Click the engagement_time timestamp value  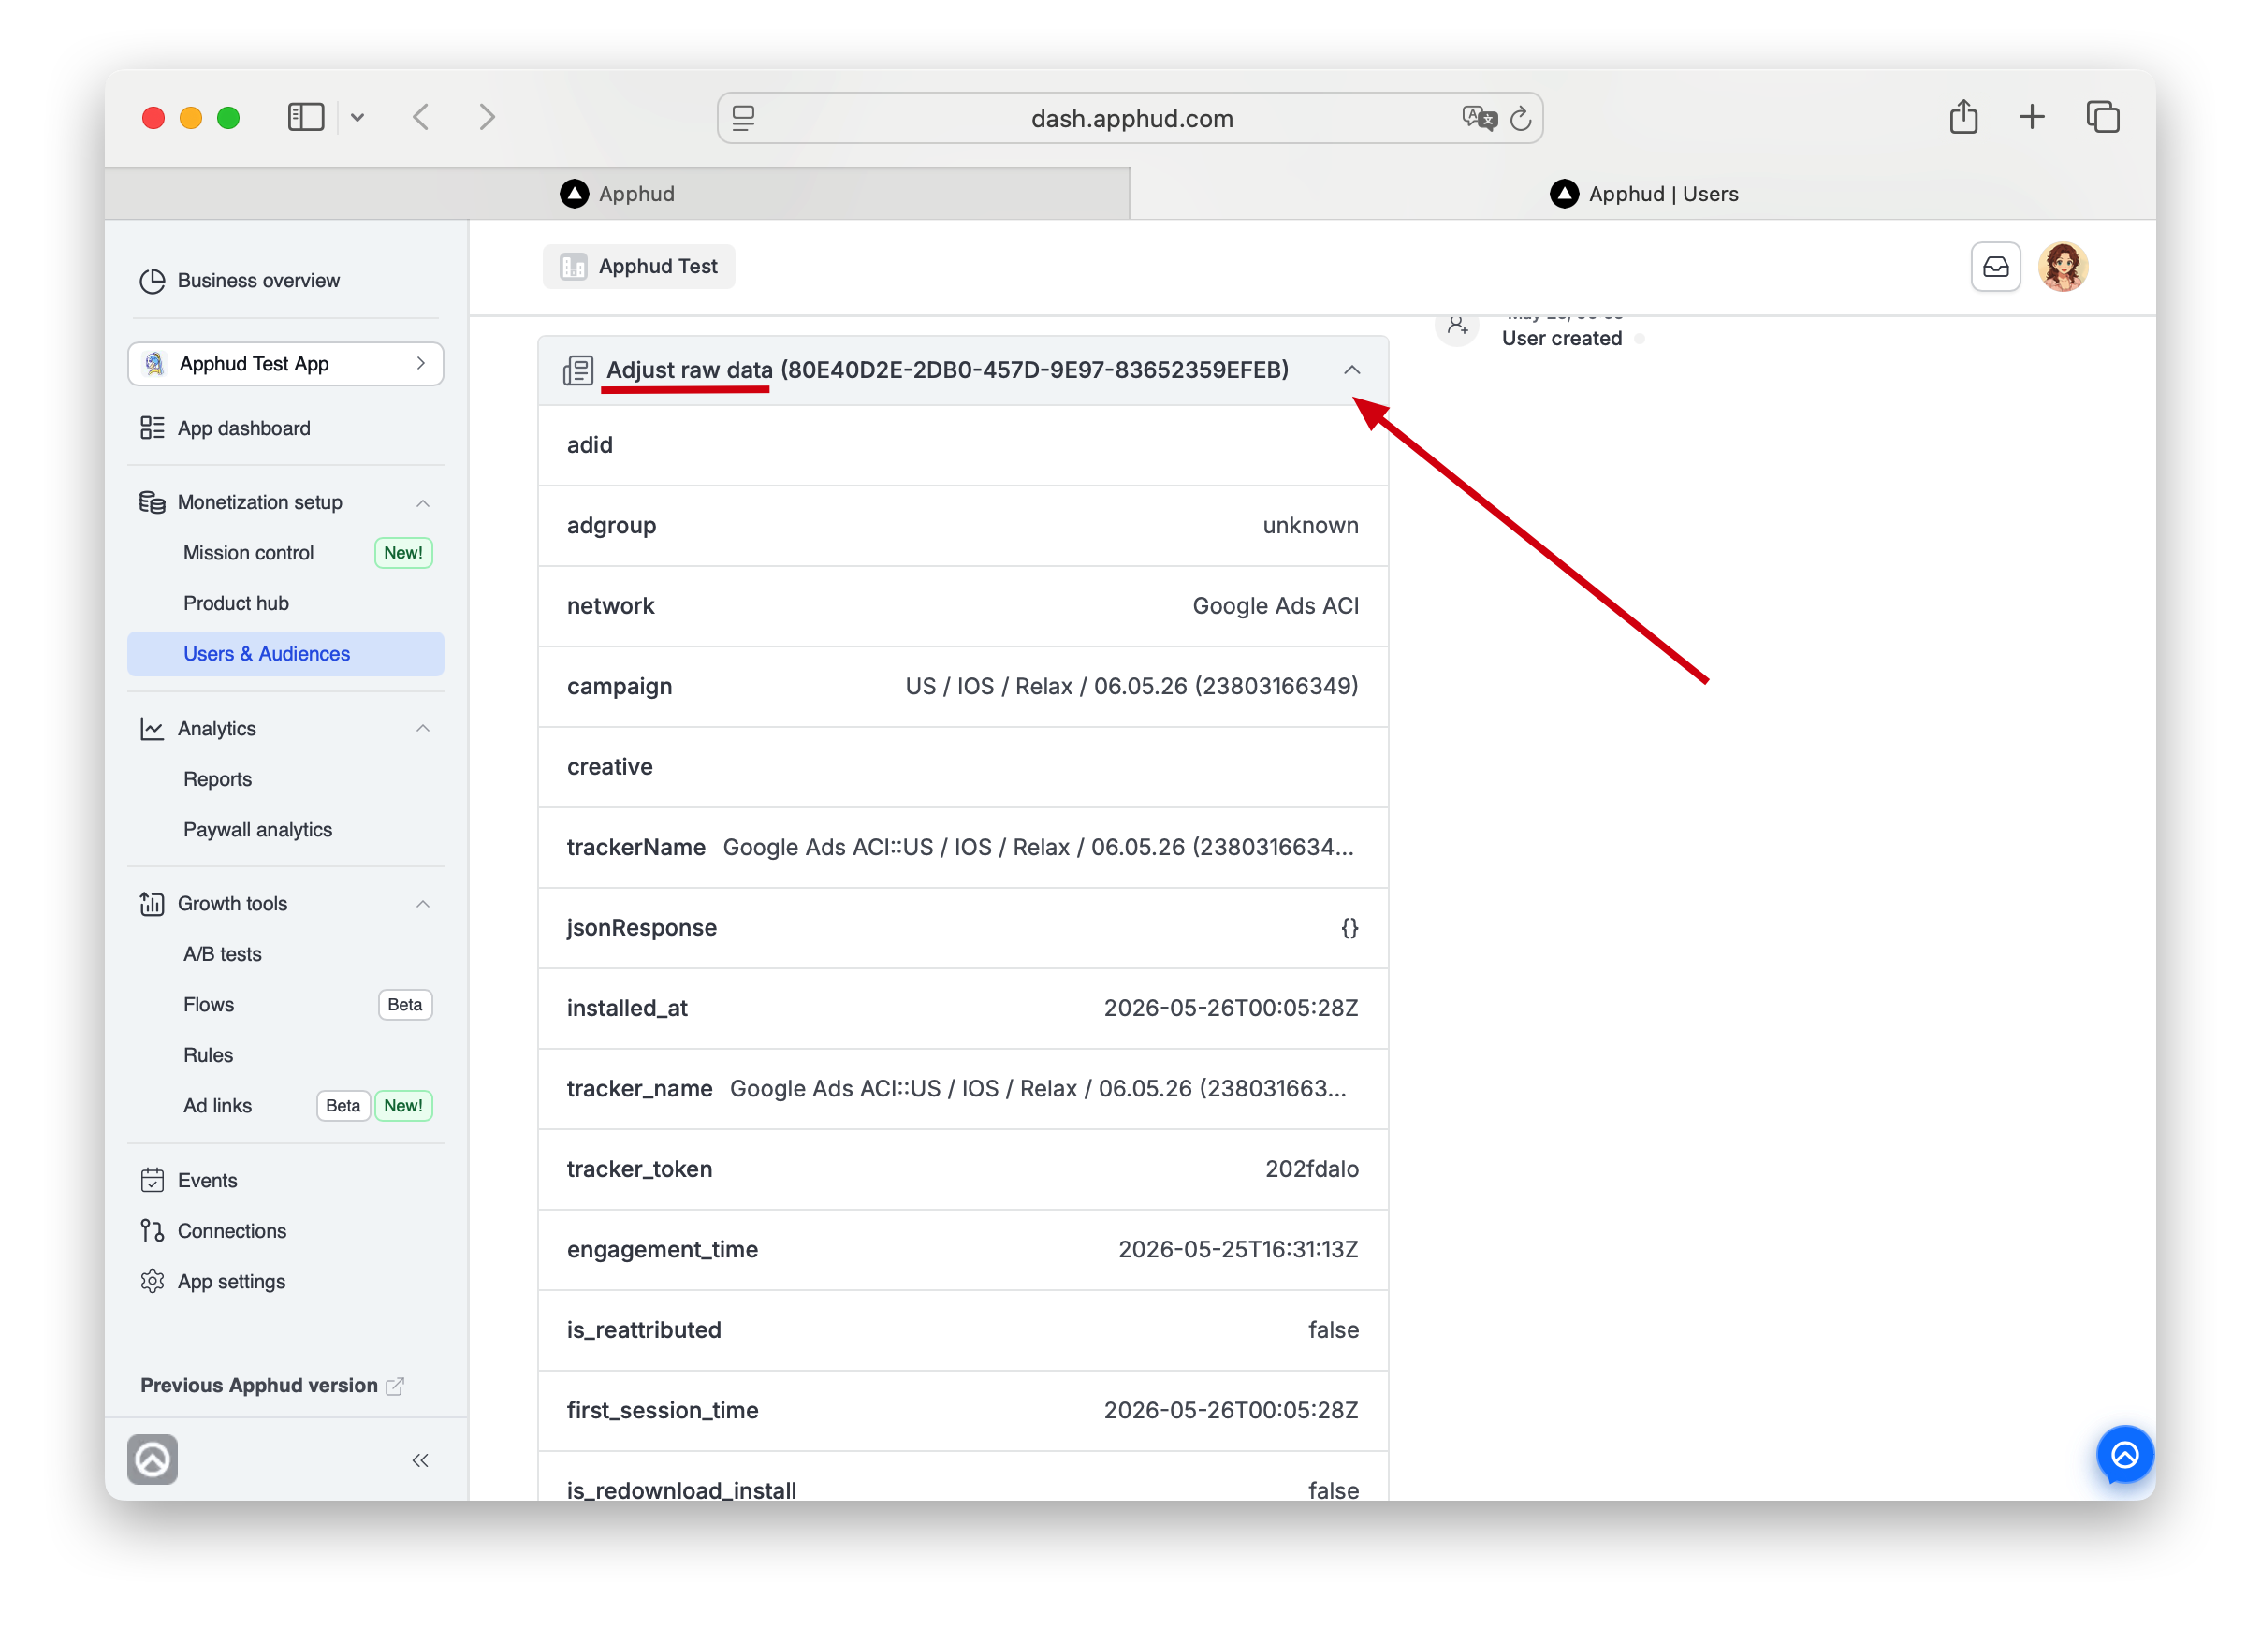point(1237,1251)
